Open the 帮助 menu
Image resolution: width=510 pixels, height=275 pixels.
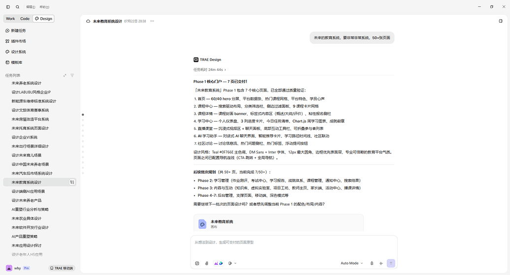(44, 7)
